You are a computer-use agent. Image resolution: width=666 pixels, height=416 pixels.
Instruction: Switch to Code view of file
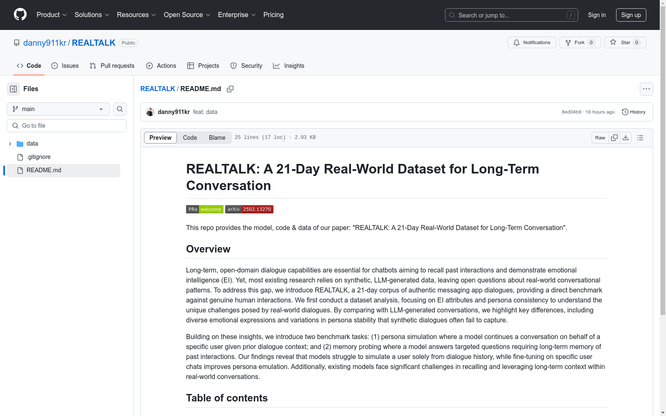[190, 138]
